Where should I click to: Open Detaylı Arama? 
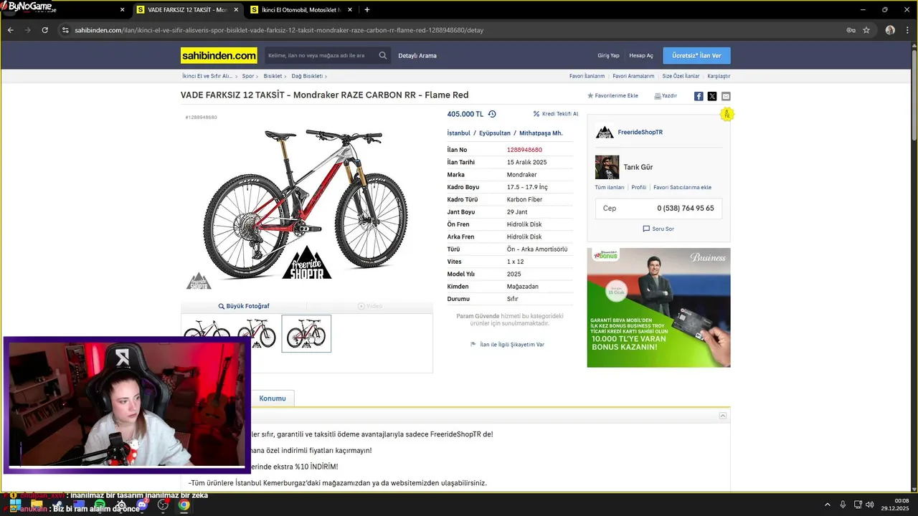(x=417, y=56)
